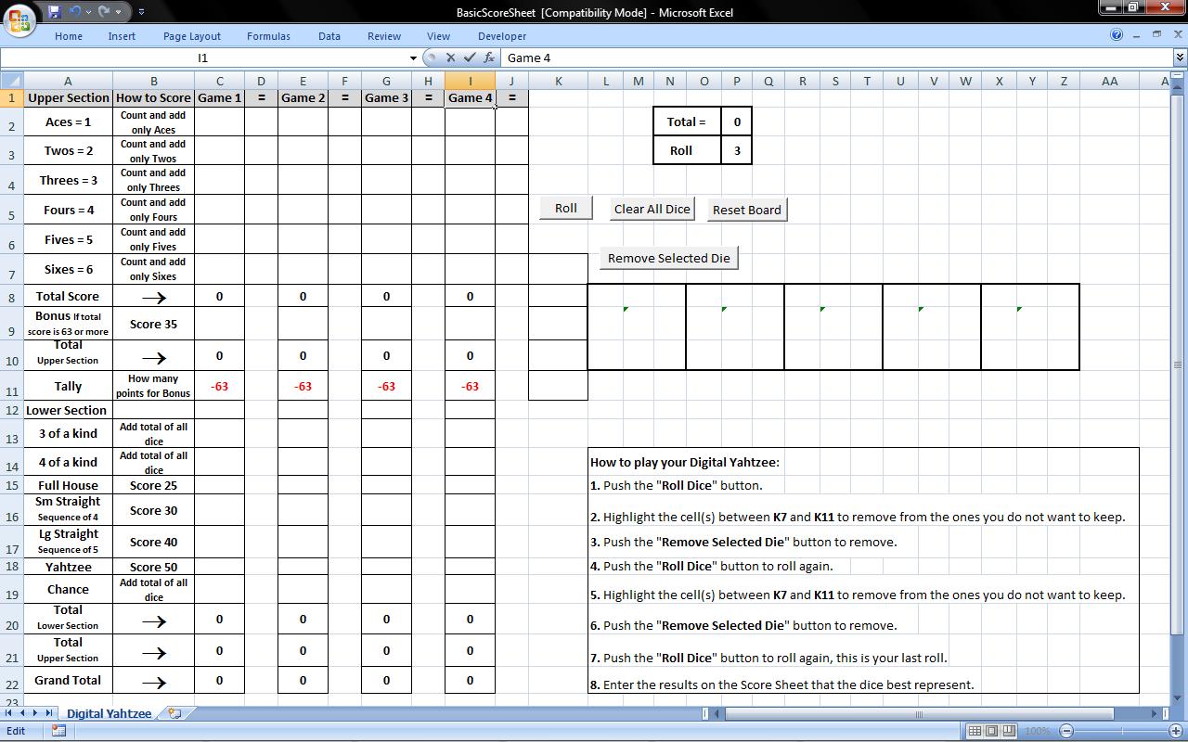Select the Grand Total label cell

click(68, 680)
